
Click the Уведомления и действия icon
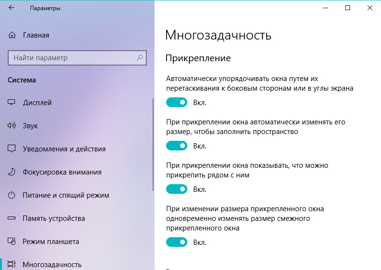[12, 148]
